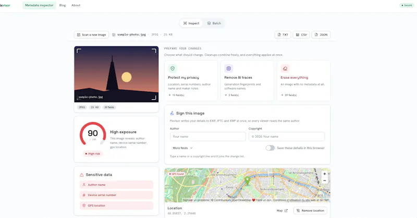This screenshot has width=417, height=218.
Task: Select the Remove AI traces card
Action: click(247, 80)
